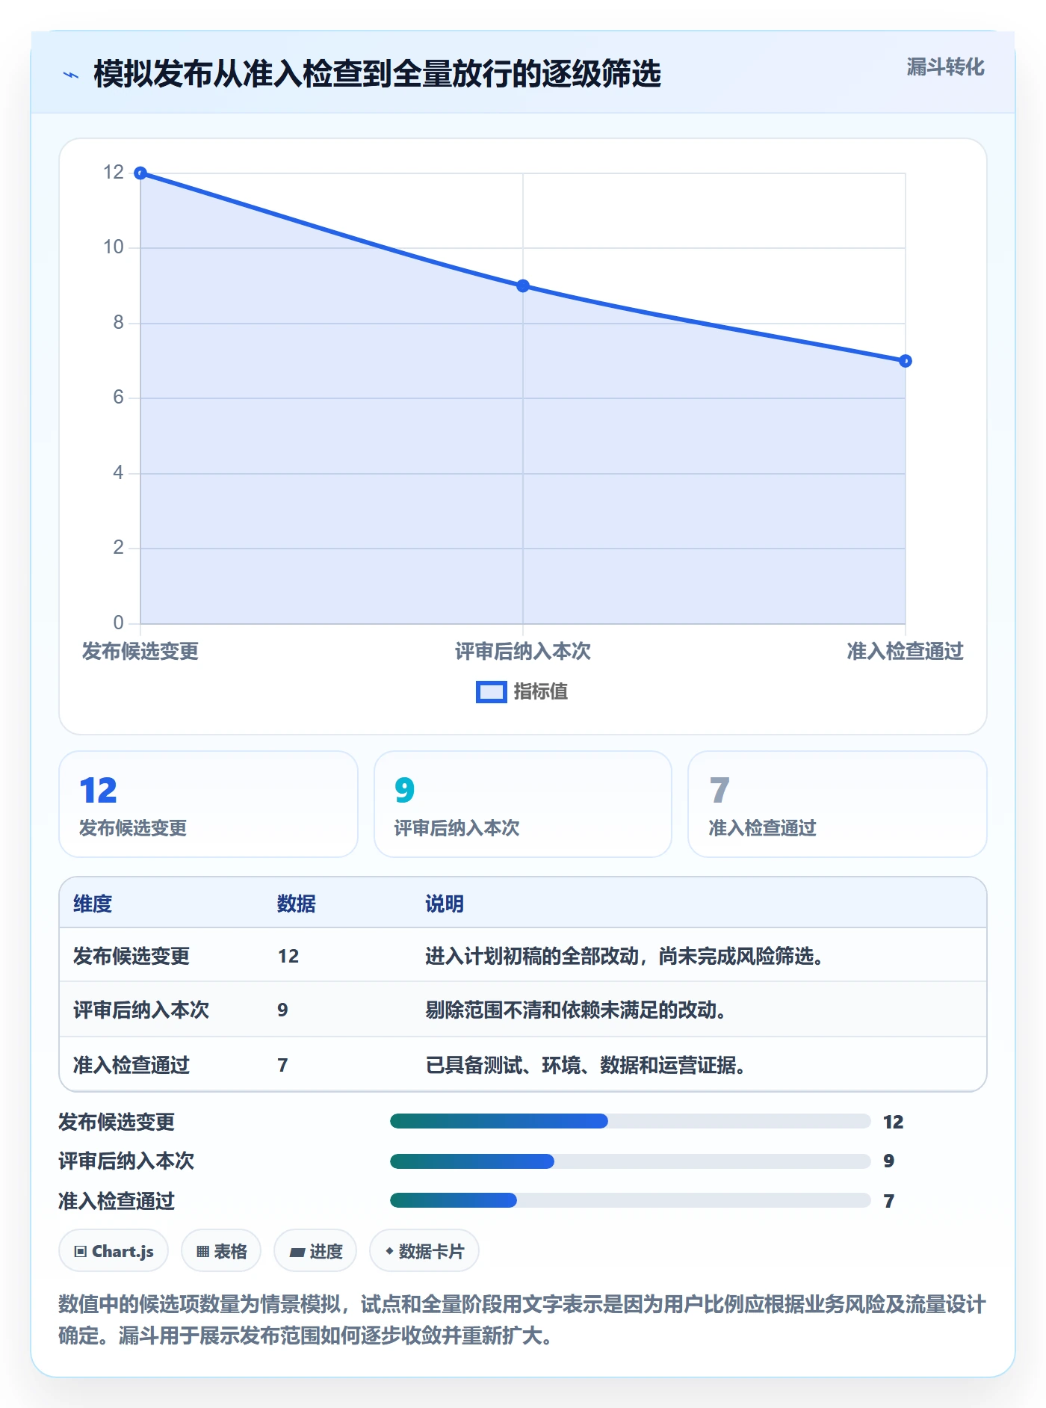Click the grid icon on the 表格 chip
Image resolution: width=1046 pixels, height=1408 pixels.
pyautogui.click(x=202, y=1251)
